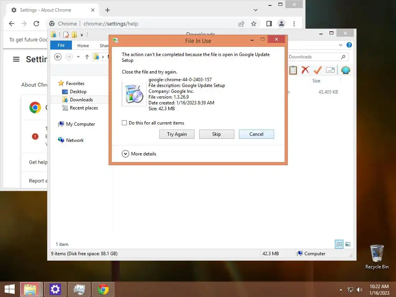Screen dimensions: 396x297
Task: Click the taskbar clock showing 10:22 AM
Action: pos(379,290)
